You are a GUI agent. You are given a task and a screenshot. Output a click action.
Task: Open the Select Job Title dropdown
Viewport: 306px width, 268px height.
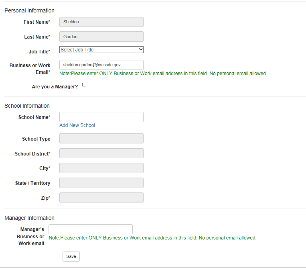click(101, 50)
